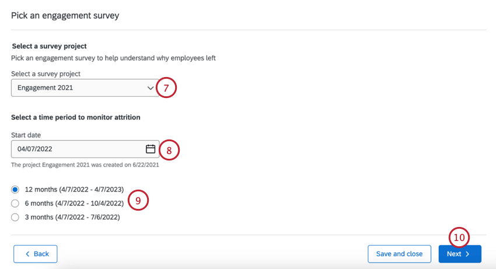
Task: Click into the Start date field
Action: coord(76,149)
